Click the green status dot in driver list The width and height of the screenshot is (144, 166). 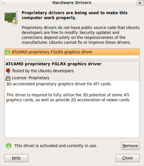8,52
